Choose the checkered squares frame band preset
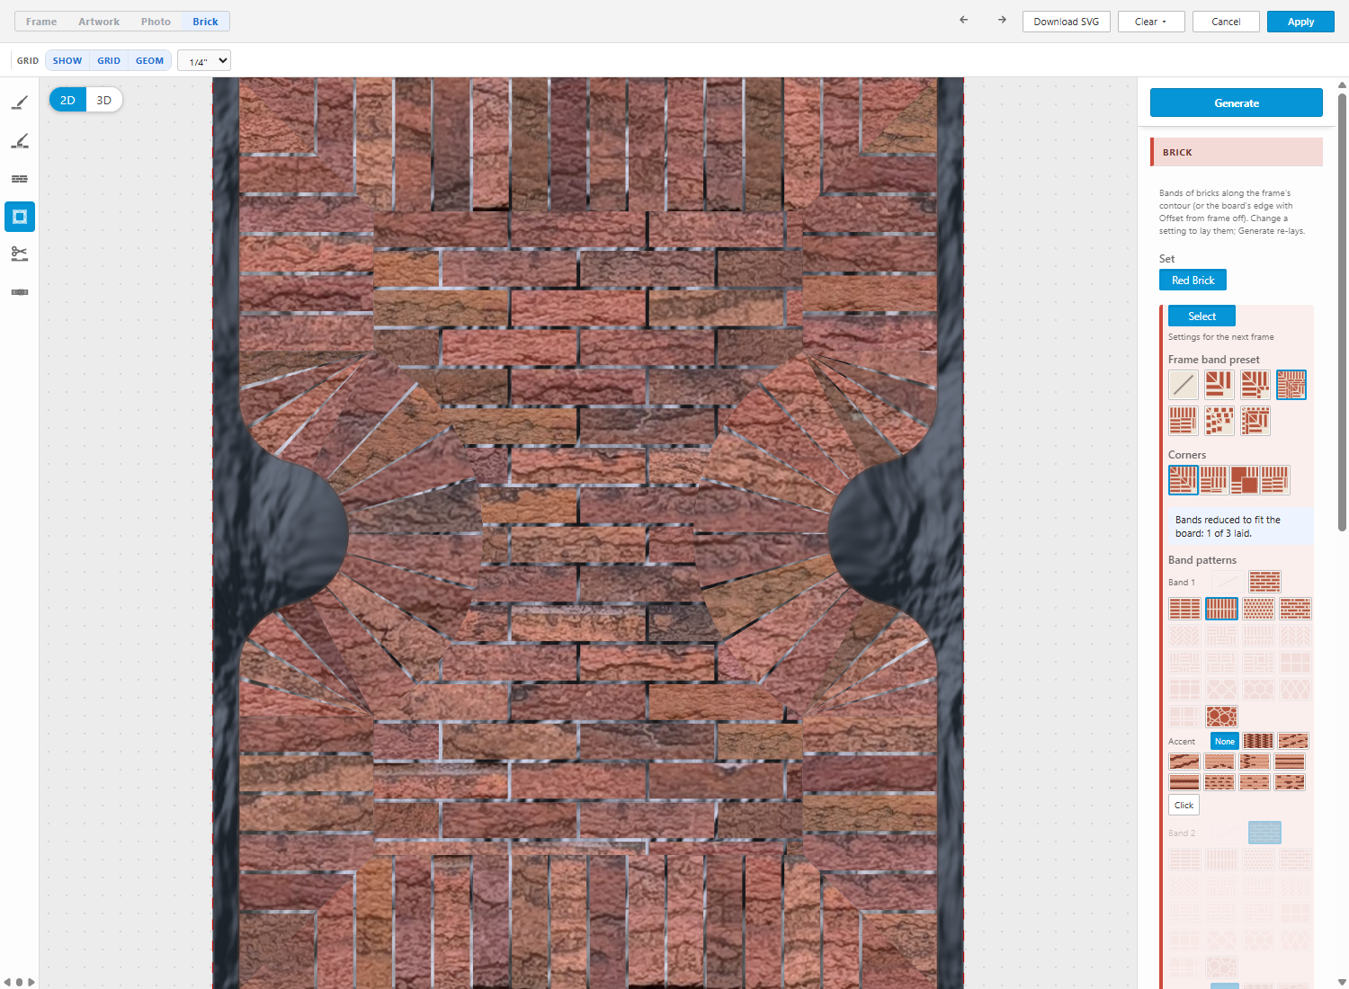This screenshot has height=989, width=1349. (1219, 421)
